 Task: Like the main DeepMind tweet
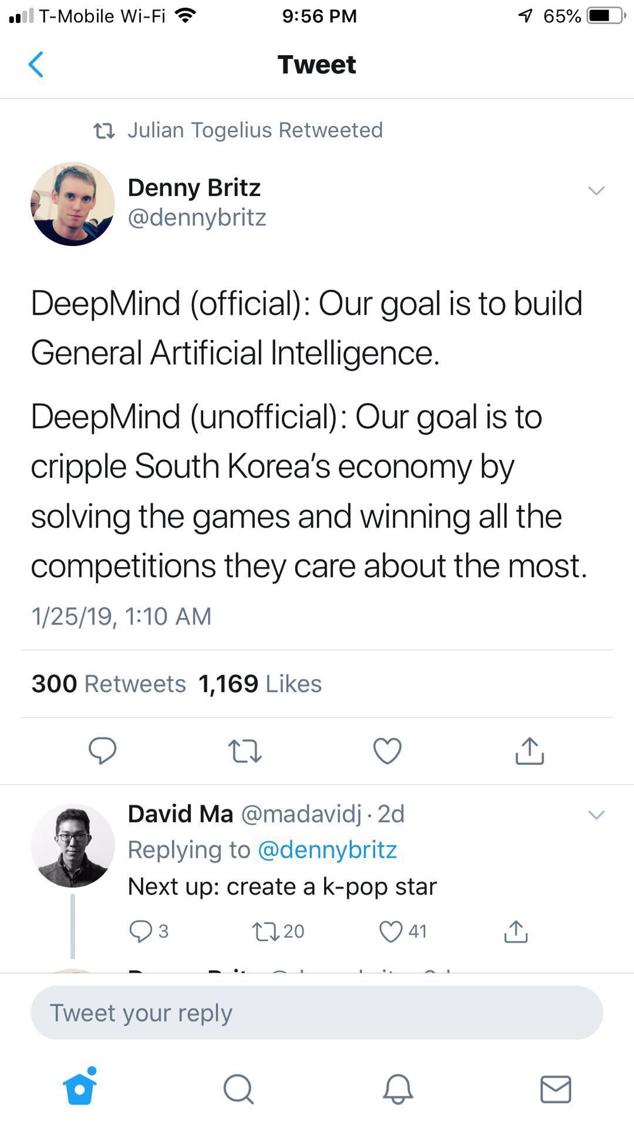click(x=387, y=751)
